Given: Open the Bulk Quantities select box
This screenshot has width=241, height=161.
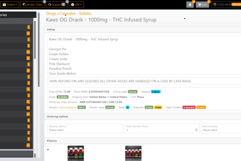Looking at the screenshot, I should coord(221,128).
